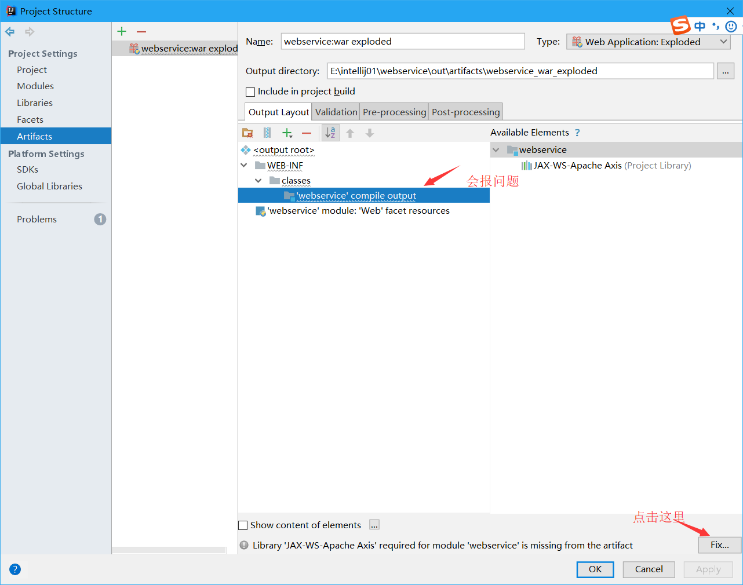Add copy of element with plus dropdown

coord(287,133)
